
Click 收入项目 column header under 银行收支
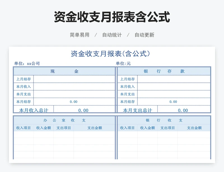coord(127,128)
